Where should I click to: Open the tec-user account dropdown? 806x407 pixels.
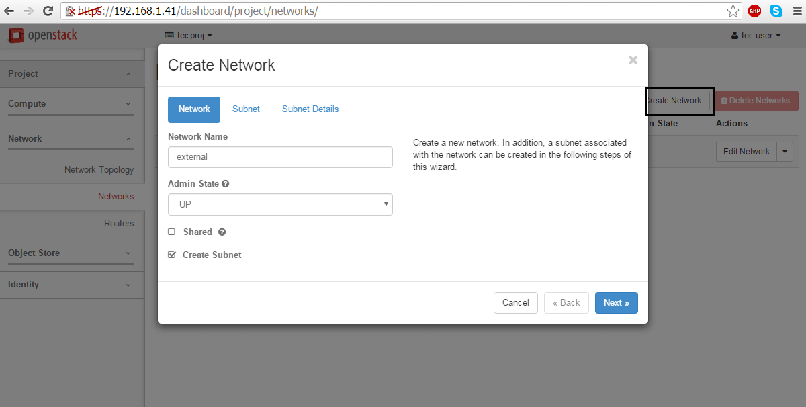coord(756,35)
